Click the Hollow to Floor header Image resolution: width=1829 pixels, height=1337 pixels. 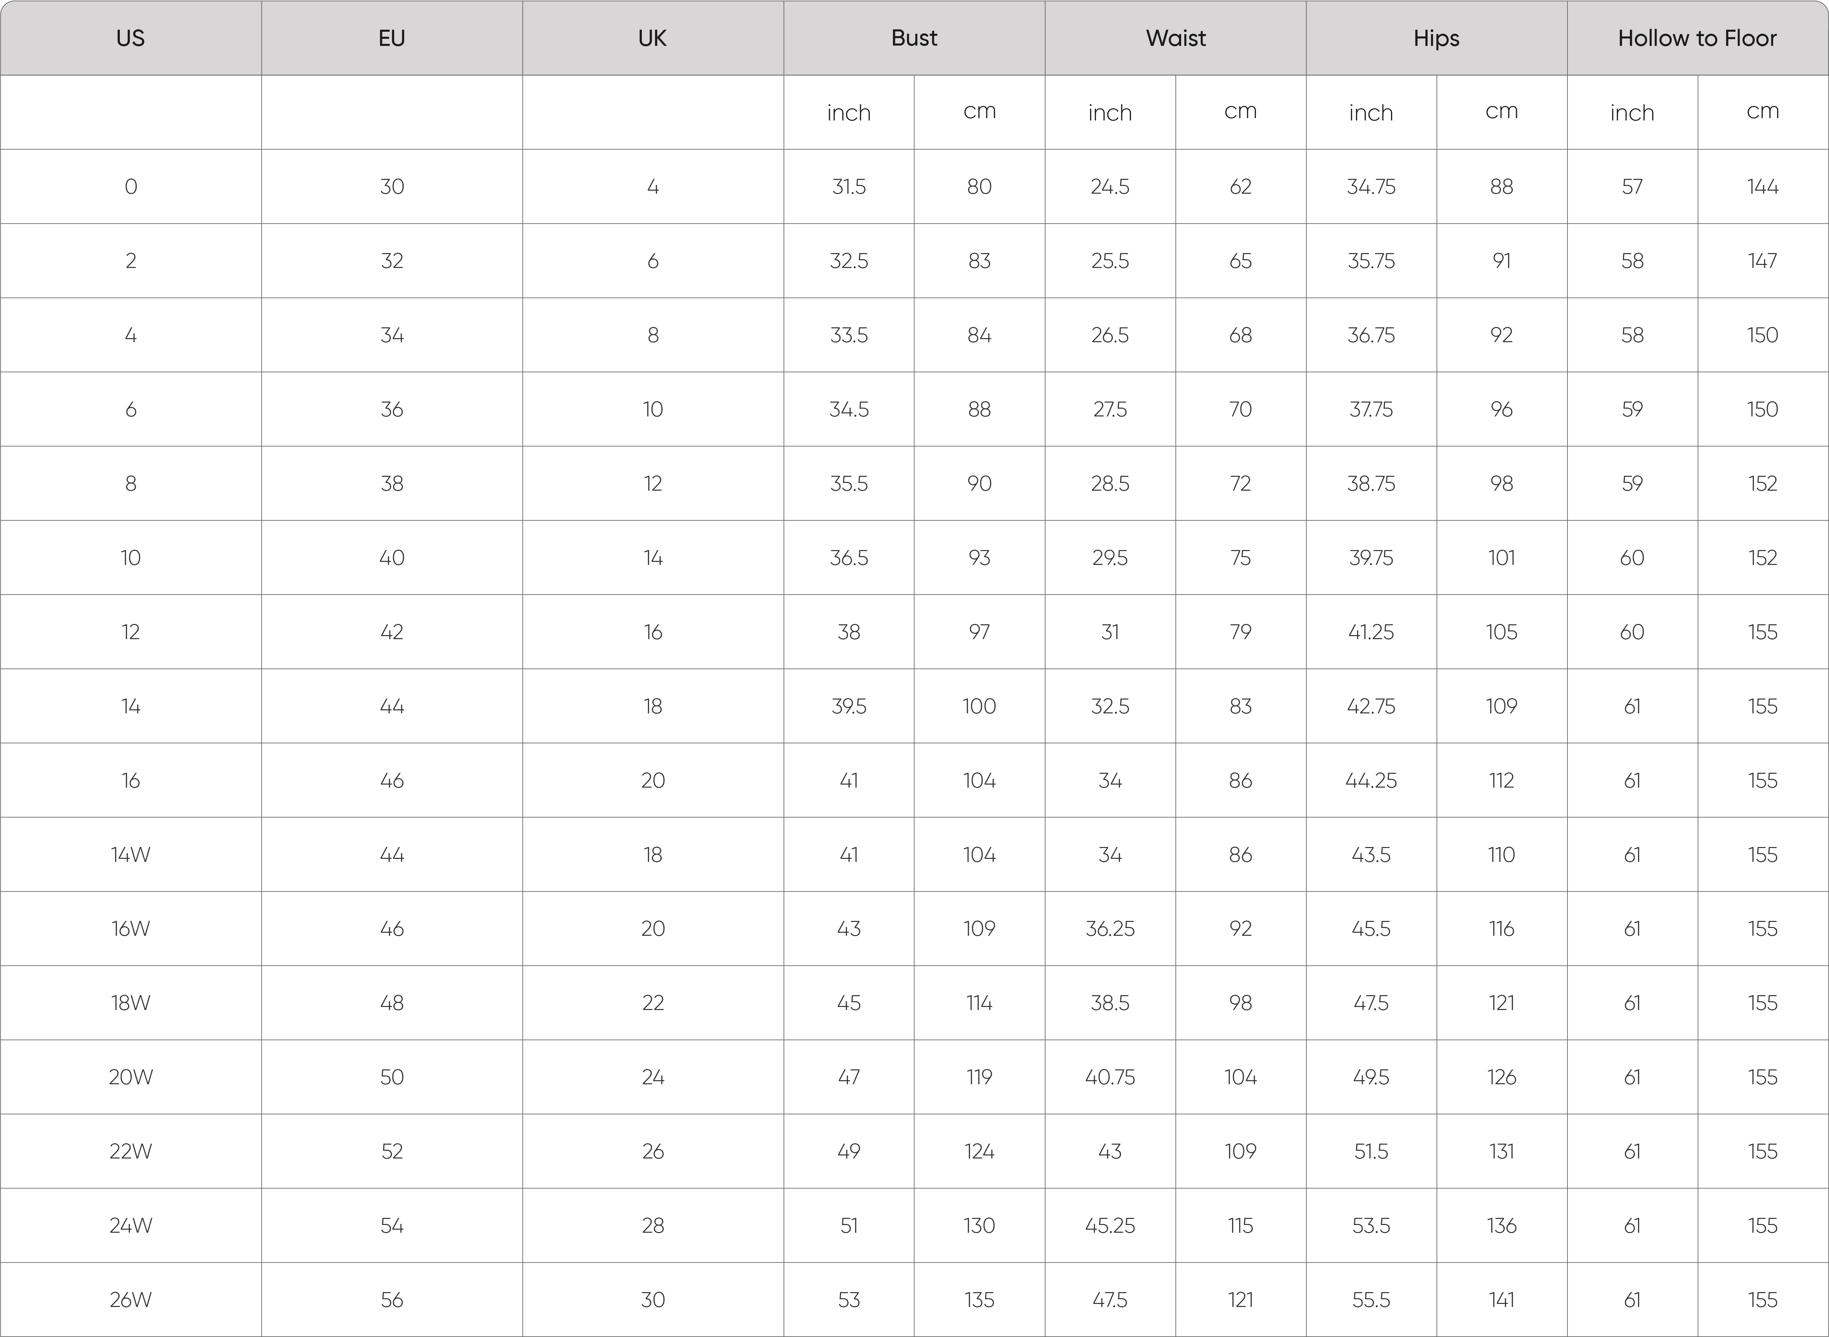[x=1697, y=38]
